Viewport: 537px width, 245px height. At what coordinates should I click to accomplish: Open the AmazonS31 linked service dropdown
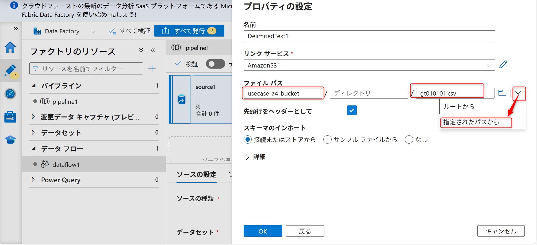pyautogui.click(x=489, y=65)
